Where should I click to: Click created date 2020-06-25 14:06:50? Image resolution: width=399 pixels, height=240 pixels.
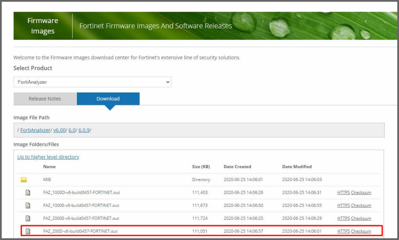tap(243, 205)
